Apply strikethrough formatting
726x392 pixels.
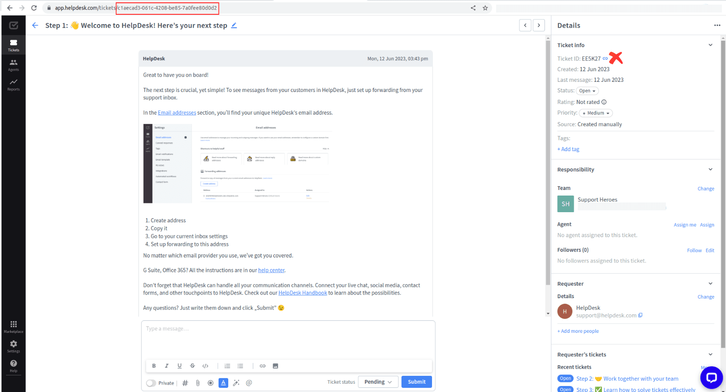coord(193,366)
